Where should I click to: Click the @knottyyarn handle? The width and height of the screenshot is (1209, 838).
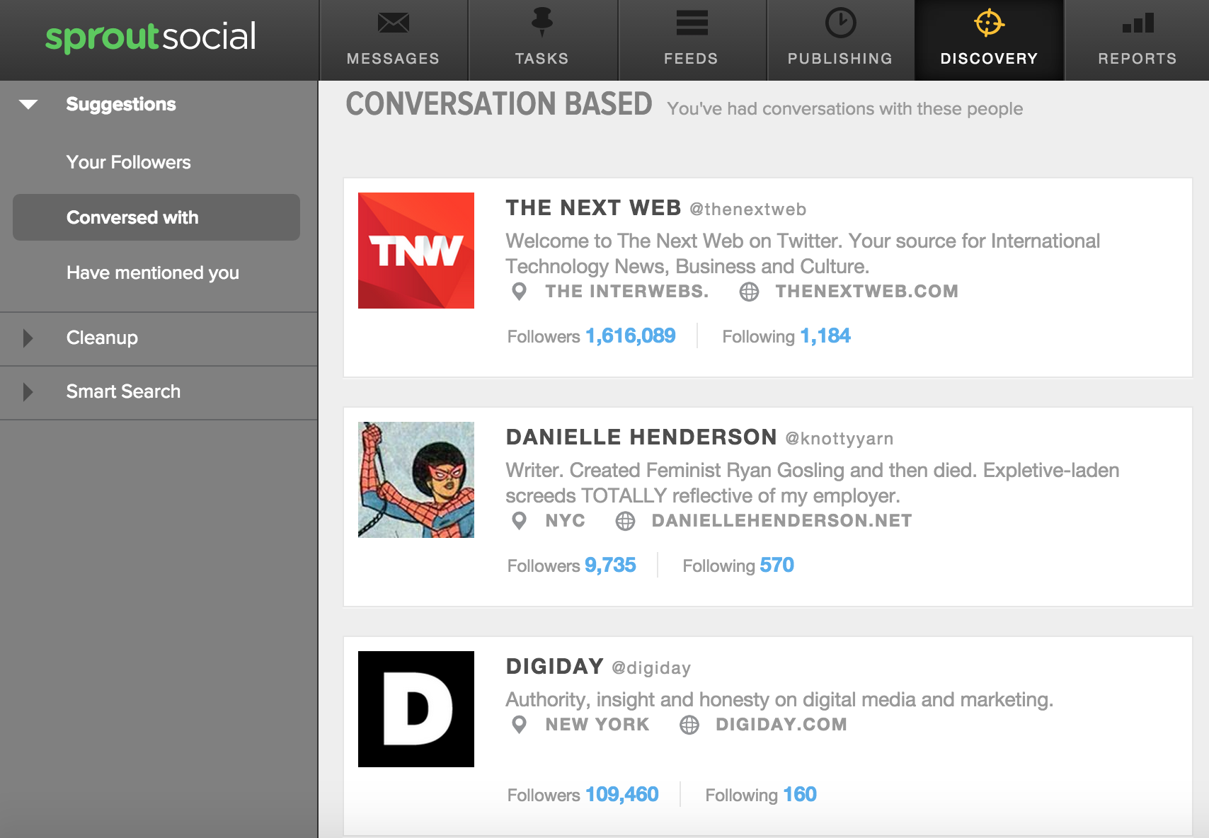pos(840,439)
